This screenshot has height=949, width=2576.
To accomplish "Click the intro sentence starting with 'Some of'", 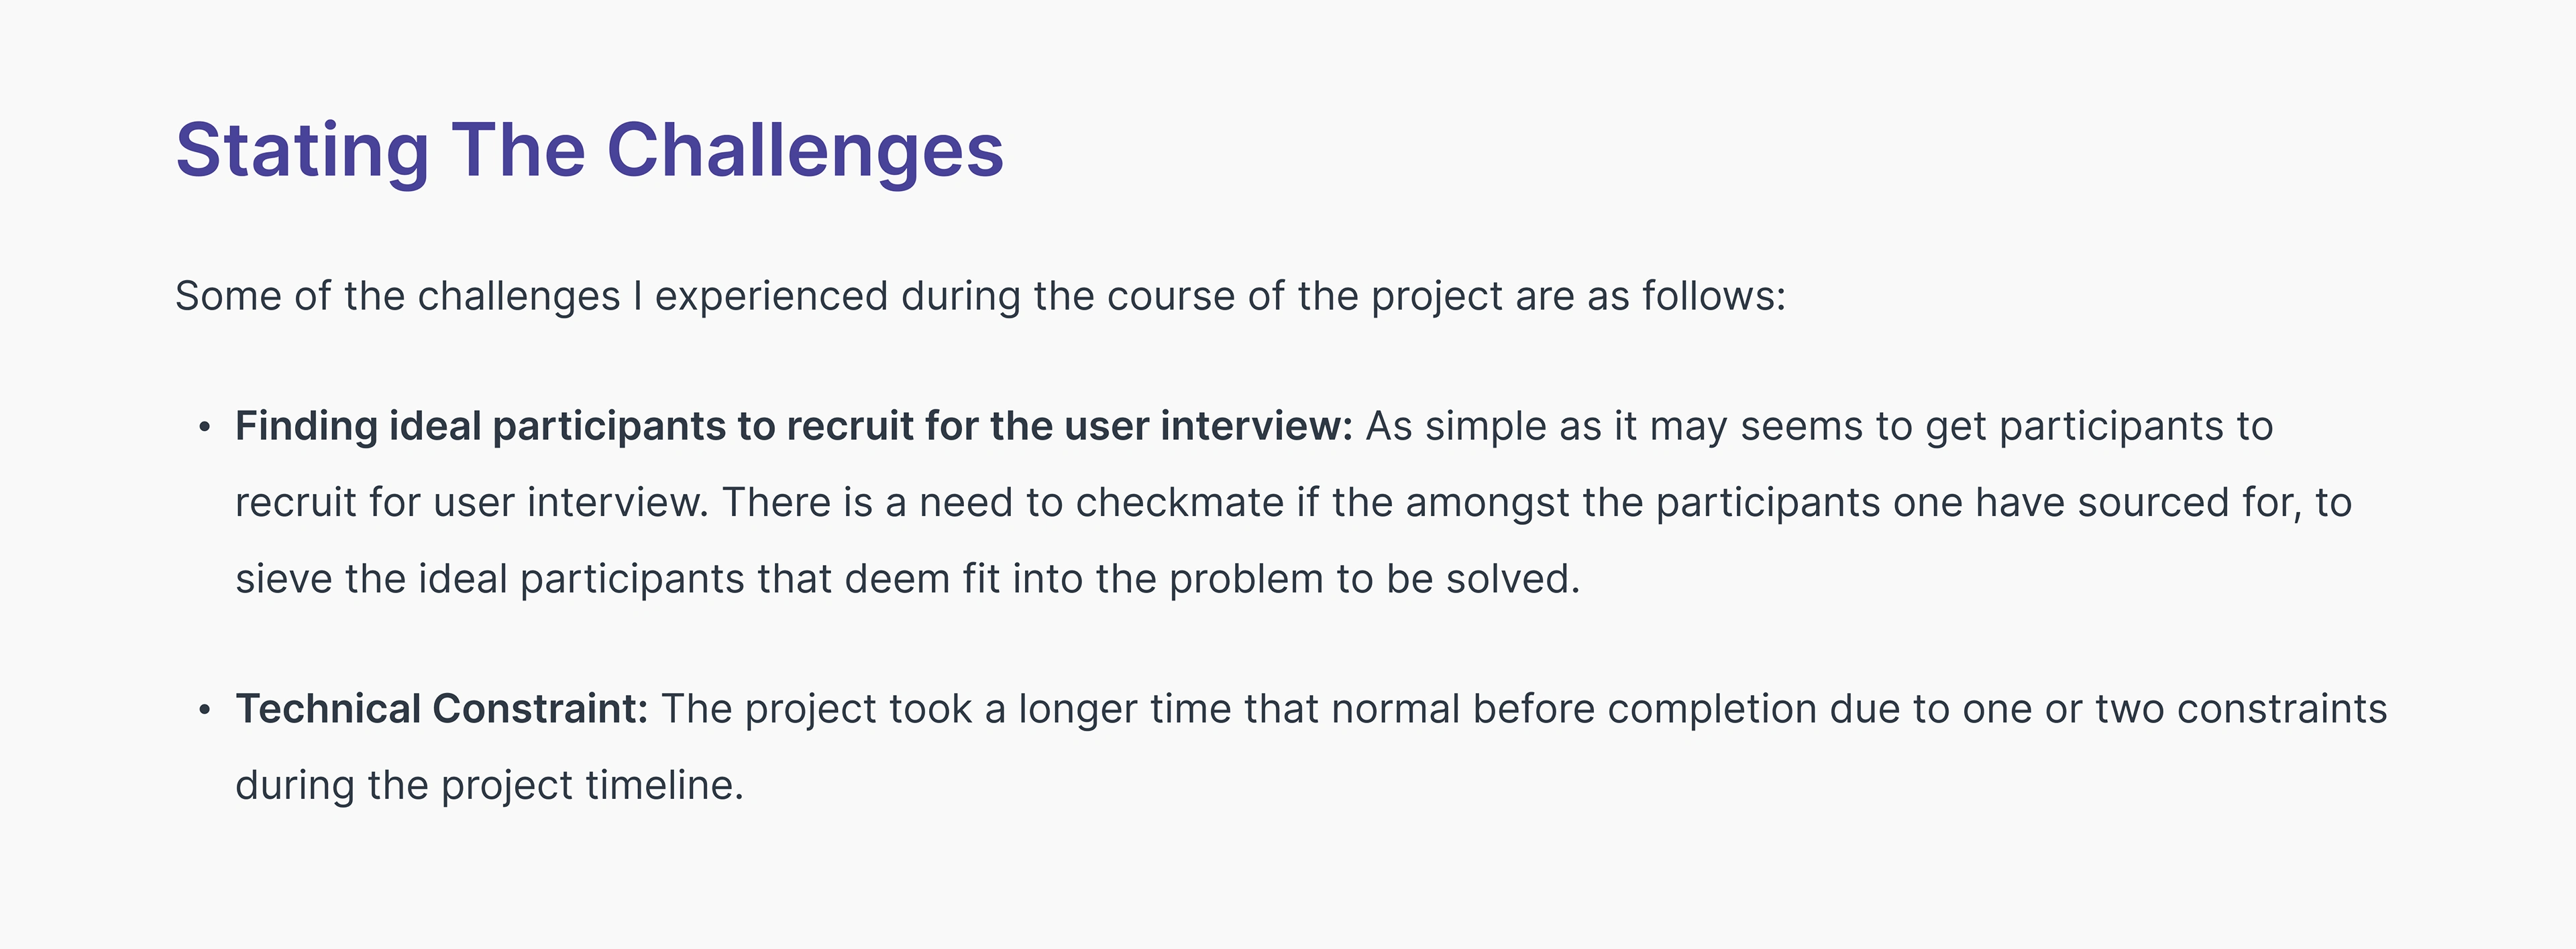I will 980,296.
